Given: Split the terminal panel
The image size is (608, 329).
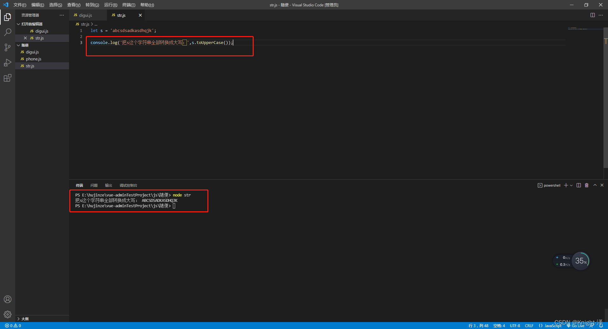Looking at the screenshot, I should 579,185.
